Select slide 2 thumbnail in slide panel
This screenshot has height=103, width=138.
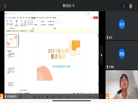12,55
